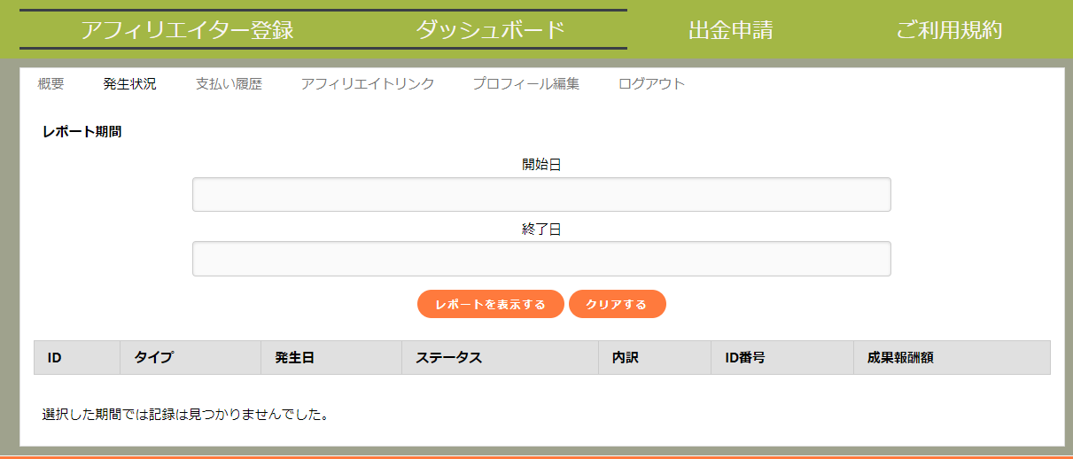1073x459 pixels.
Task: Click the レポート期間 heading
Action: coord(82,132)
